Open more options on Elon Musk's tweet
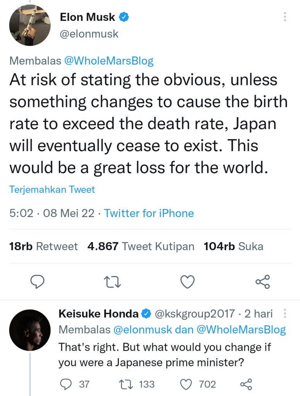The height and width of the screenshot is (396, 300). pyautogui.click(x=285, y=17)
